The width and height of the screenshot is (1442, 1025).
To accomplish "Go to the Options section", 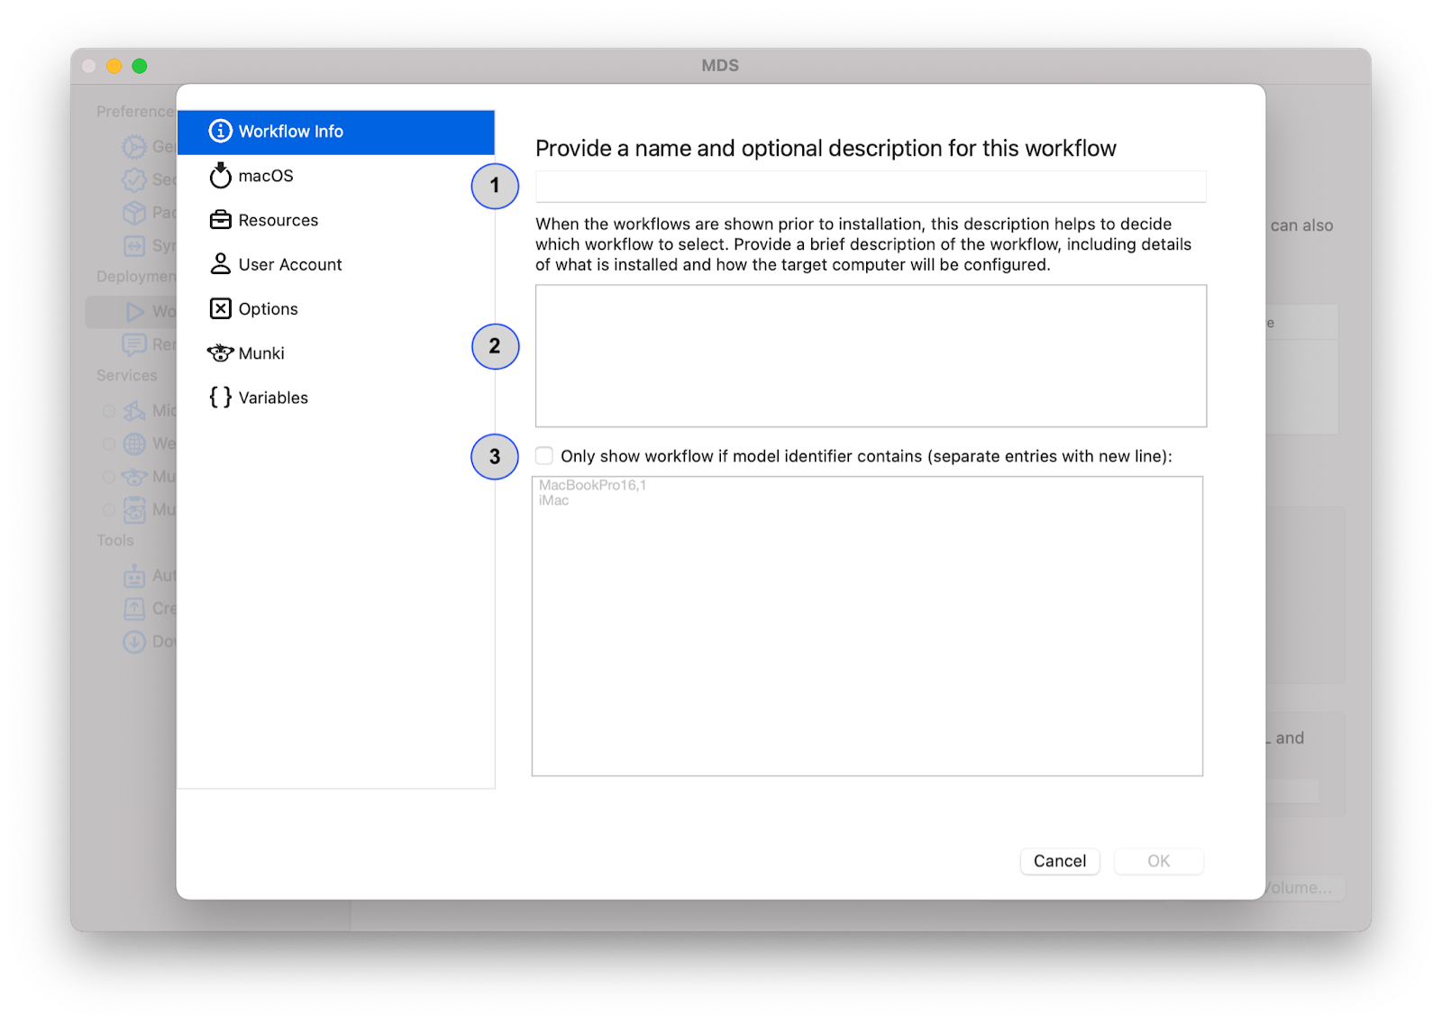I will [336, 308].
